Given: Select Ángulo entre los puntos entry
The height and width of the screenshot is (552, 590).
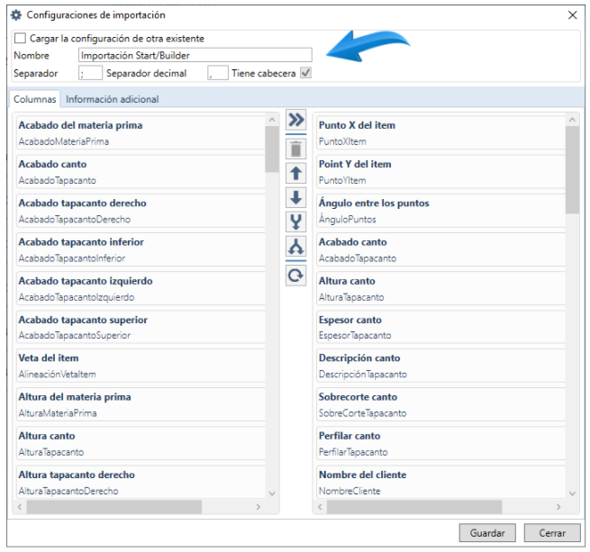Looking at the screenshot, I should click(441, 211).
